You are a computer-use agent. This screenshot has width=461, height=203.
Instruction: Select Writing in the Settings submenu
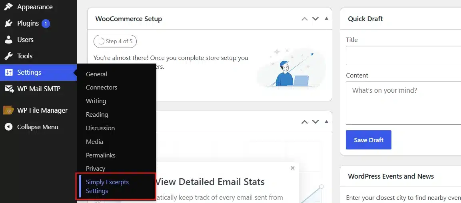click(x=96, y=101)
